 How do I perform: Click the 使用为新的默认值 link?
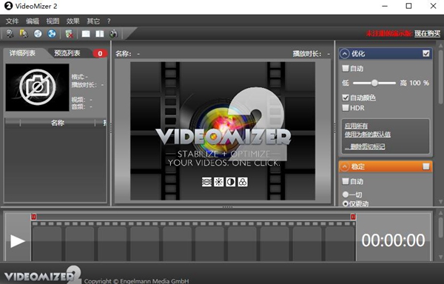[368, 135]
